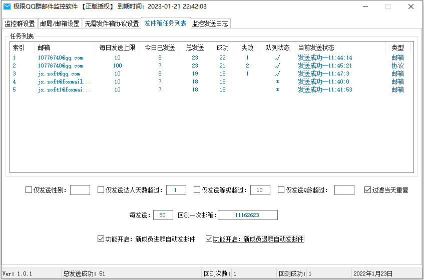424x280 pixels.
Task: Enable 仅发送等级超过 checkbox
Action: coord(197,190)
